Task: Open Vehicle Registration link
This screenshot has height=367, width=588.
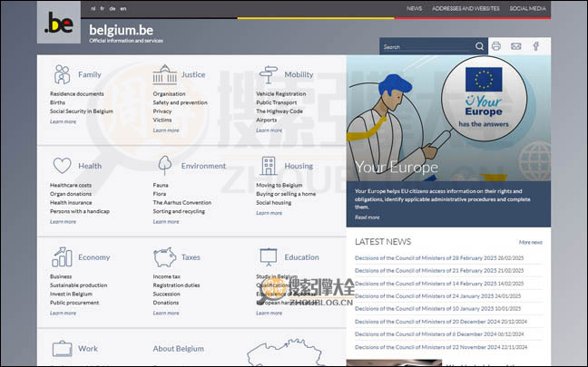Action: (281, 93)
